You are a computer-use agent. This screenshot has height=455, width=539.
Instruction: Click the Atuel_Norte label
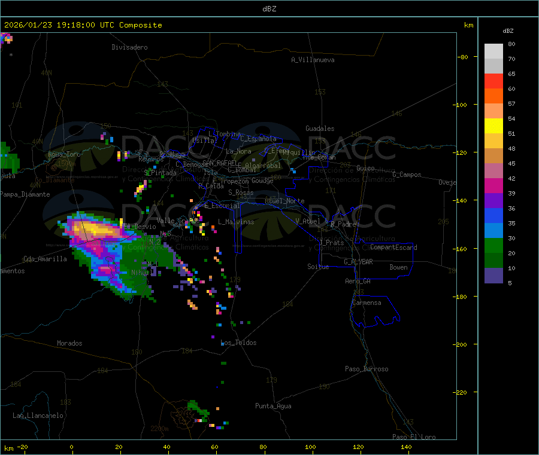click(x=284, y=201)
